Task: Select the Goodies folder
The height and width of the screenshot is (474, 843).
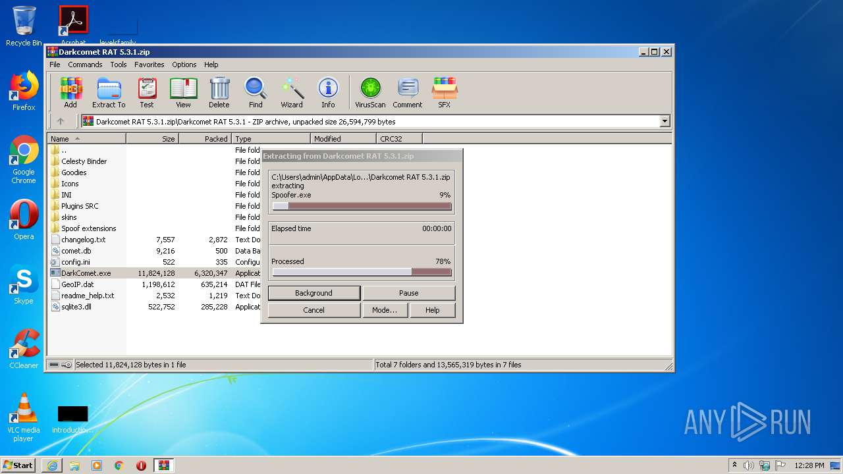Action: coord(74,172)
